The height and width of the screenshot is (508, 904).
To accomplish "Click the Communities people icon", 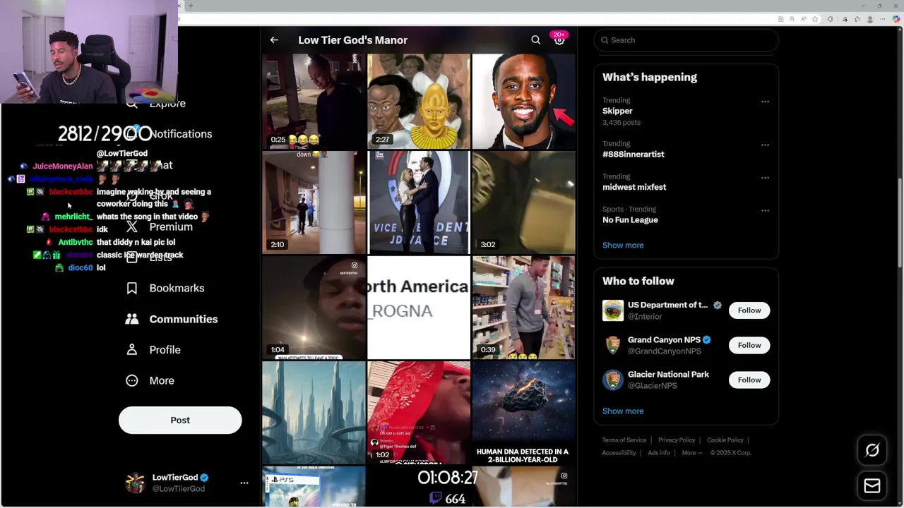I will [132, 319].
